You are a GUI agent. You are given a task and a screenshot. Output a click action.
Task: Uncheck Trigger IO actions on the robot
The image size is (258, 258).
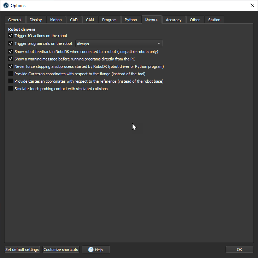(11, 36)
